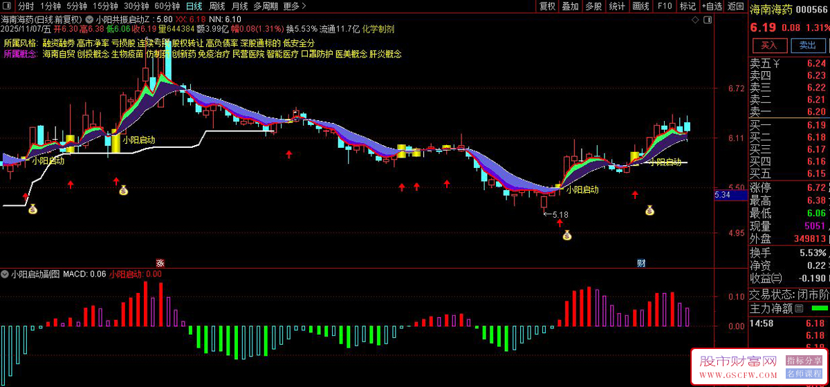
Task: Open the 统计 statistics tool
Action: click(x=617, y=6)
